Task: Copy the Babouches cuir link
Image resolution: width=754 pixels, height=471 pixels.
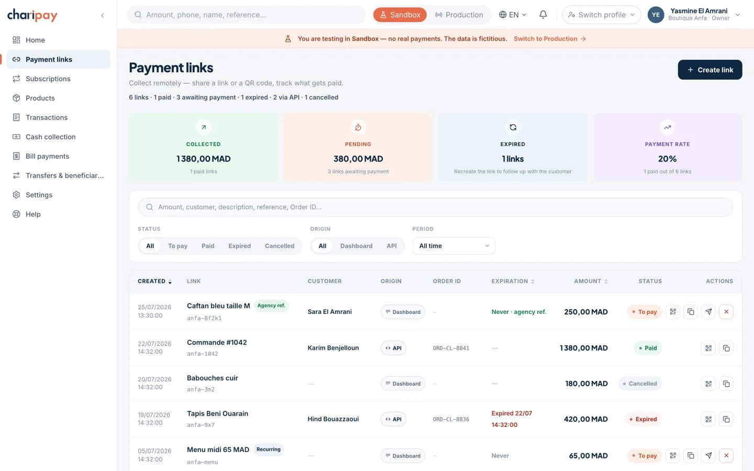Action: [726, 384]
